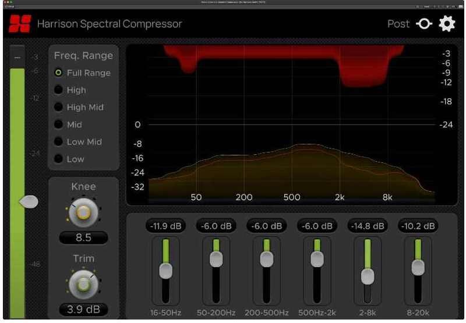Click the Trim knob
Screen dimensions: 466x323
[83, 284]
